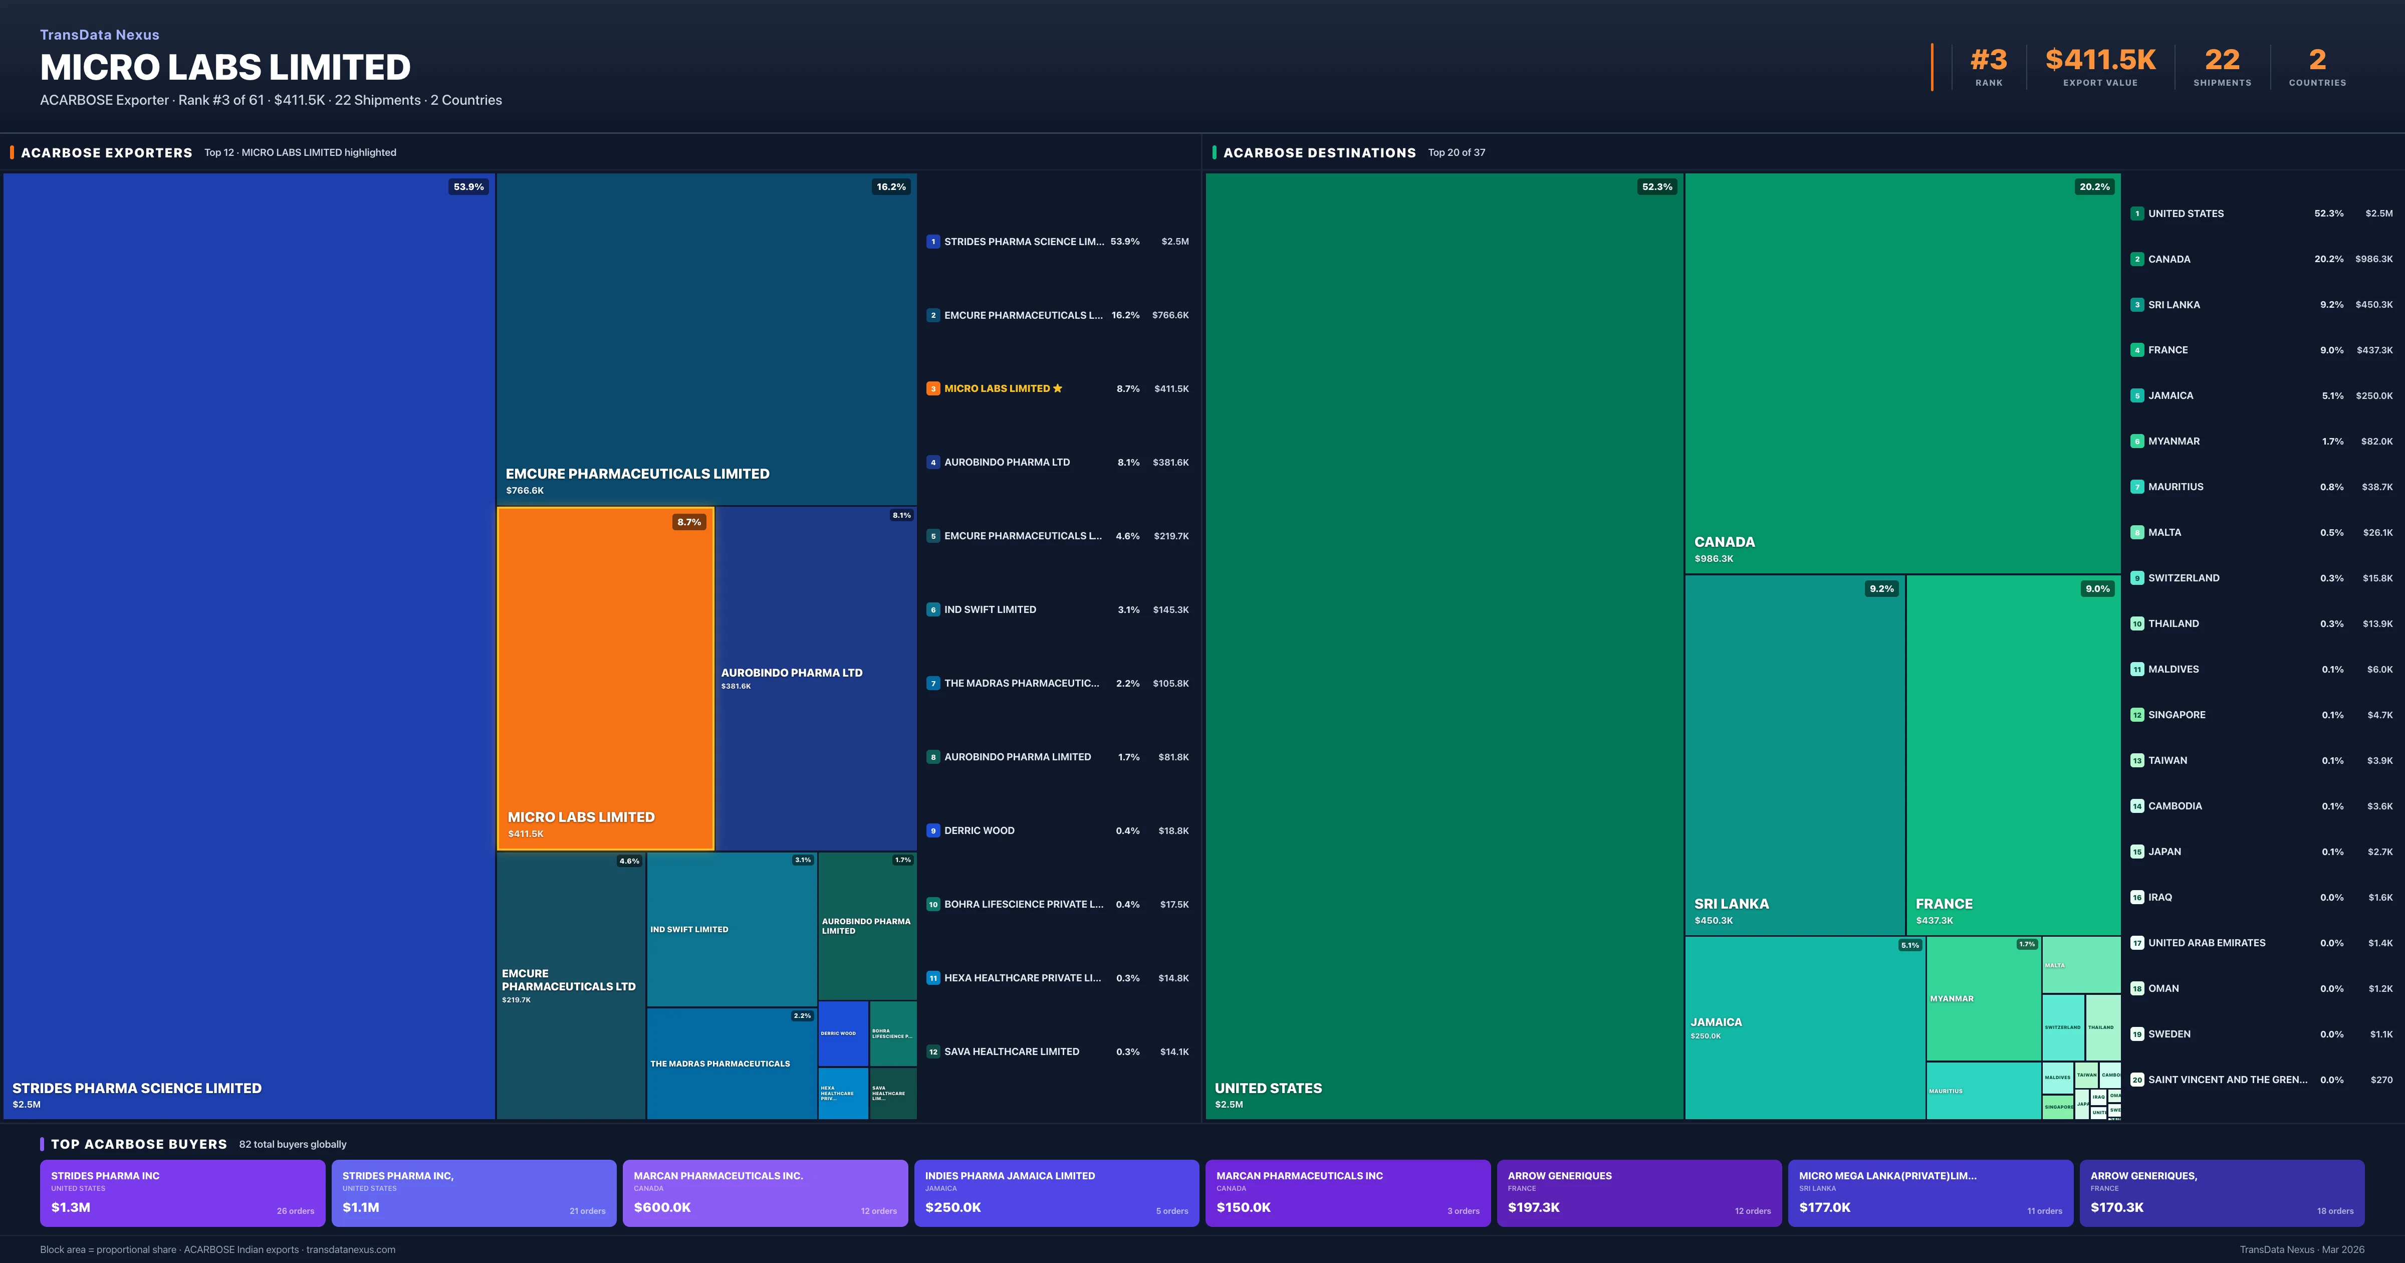Image resolution: width=2405 pixels, height=1263 pixels.
Task: Click the green ACARBOSE DESTINATIONS section marker
Action: coord(1214,152)
